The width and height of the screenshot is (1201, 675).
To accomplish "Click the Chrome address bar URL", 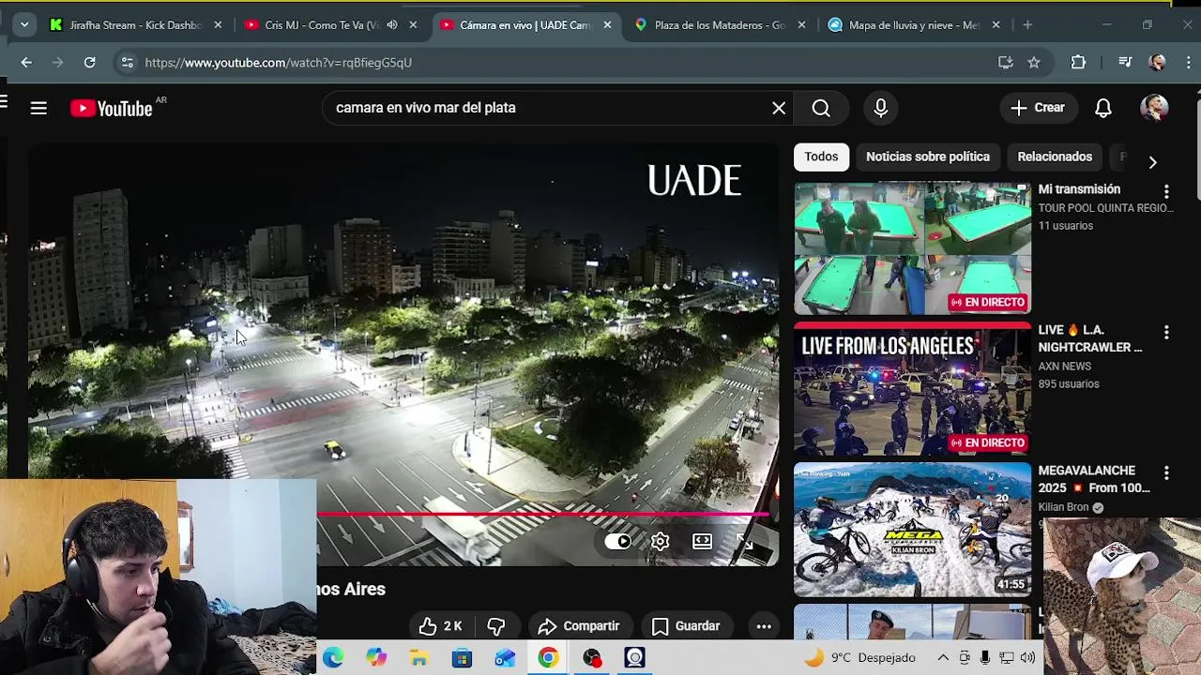I will [279, 62].
